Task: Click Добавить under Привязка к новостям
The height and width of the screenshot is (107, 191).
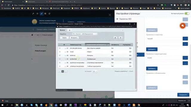Action: pos(152,49)
